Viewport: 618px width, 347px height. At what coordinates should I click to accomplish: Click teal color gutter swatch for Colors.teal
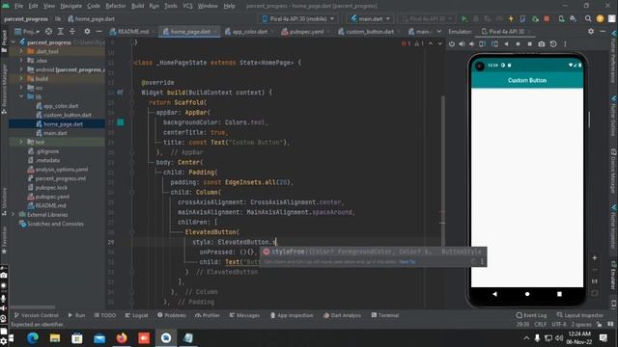120,122
